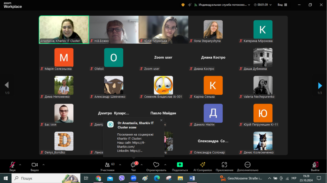The width and height of the screenshot is (327, 183).
Task: Open Mail app from taskbar
Action: tap(110, 178)
